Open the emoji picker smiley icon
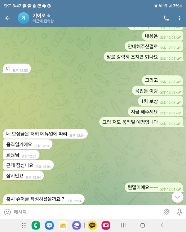This screenshot has width=186, height=232. [7, 212]
